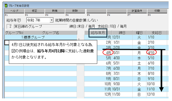Click the 12/31 closing date cell
172x101 pixels.
122,37
